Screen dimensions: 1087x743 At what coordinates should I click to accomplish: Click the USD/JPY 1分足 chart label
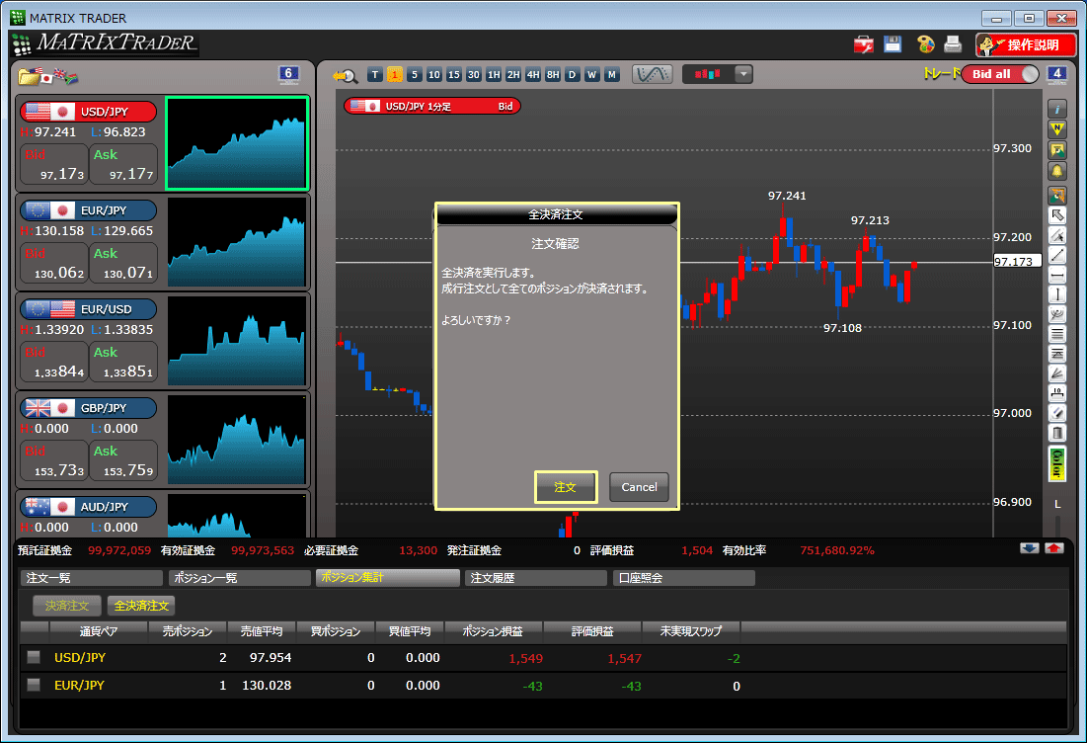pyautogui.click(x=432, y=106)
